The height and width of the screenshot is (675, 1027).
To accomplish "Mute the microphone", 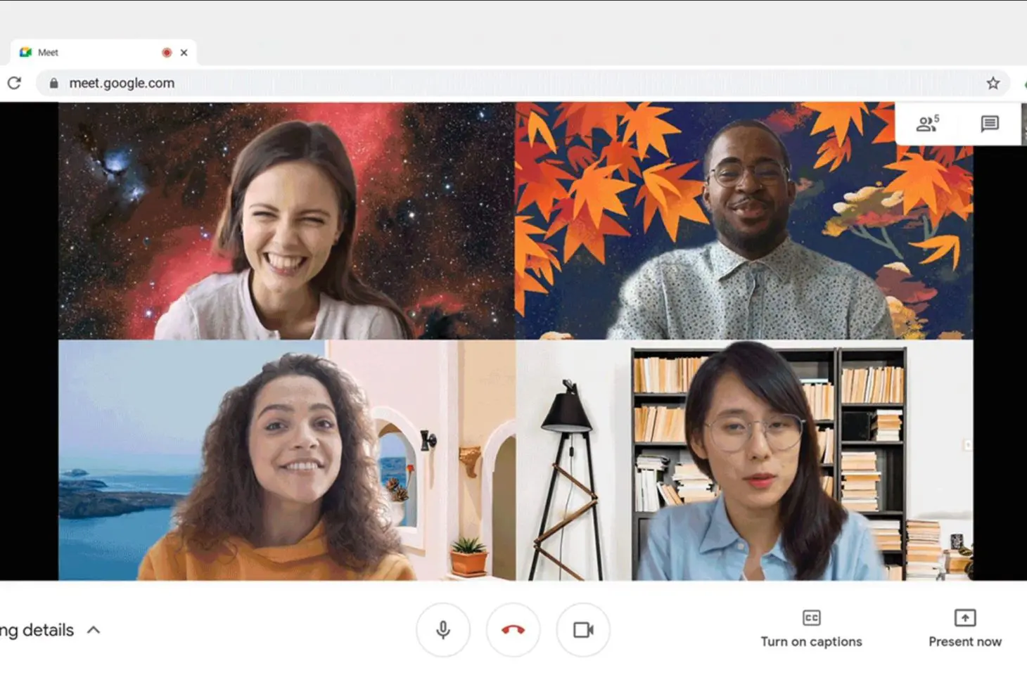I will (442, 630).
